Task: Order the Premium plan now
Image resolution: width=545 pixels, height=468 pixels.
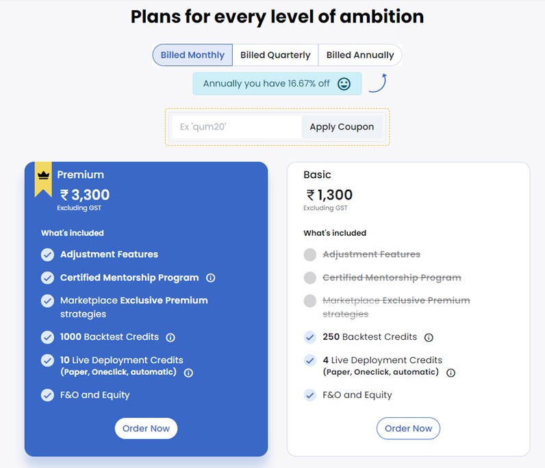Action: pyautogui.click(x=146, y=428)
